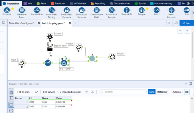
Task: Switch to batch looping.yxmc tab
Action: (53, 23)
